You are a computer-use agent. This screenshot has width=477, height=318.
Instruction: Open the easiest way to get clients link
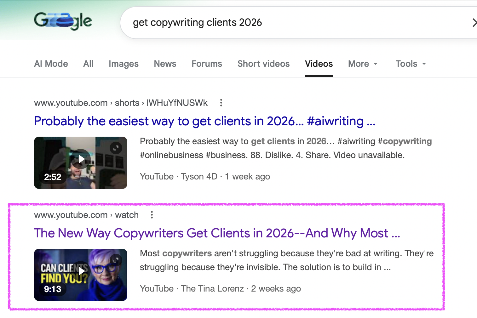point(204,121)
